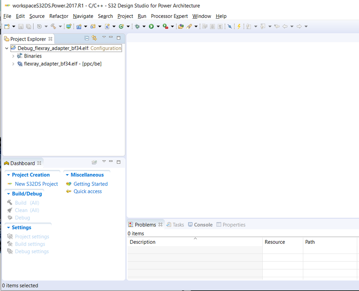Switch to the Properties tab
The width and height of the screenshot is (359, 291).
(x=231, y=225)
